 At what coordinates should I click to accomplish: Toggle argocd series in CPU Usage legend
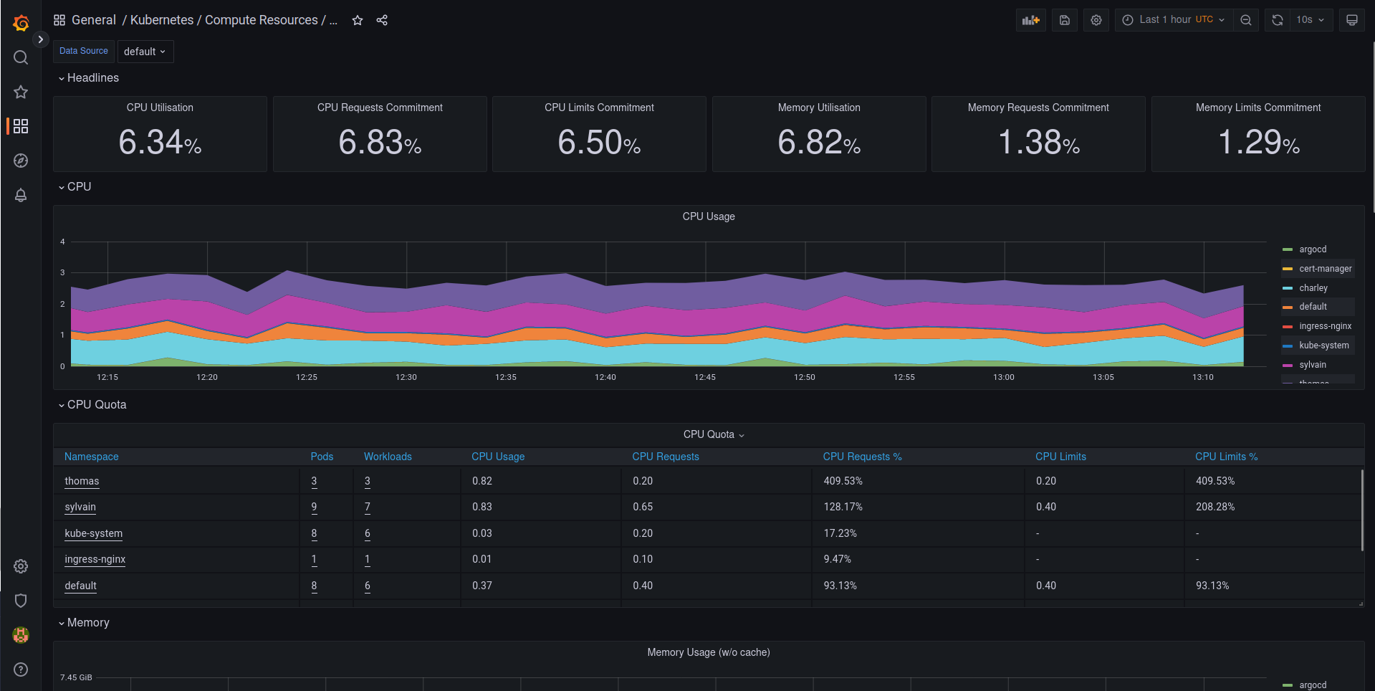[1313, 249]
